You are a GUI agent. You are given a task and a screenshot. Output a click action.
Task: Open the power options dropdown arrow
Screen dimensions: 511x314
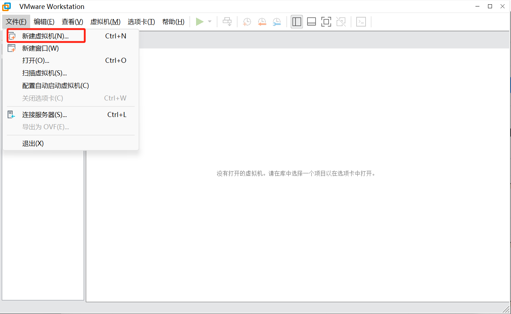click(210, 22)
